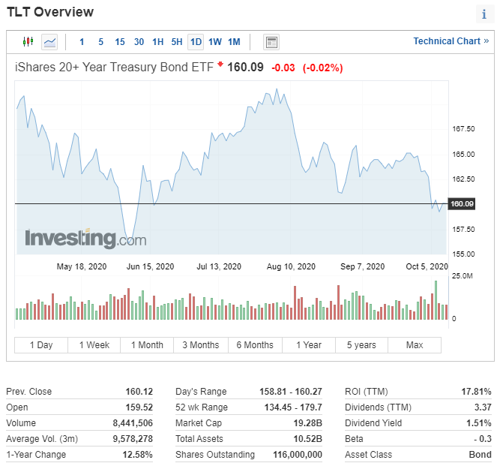
Task: Select the 1W interval
Action: pyautogui.click(x=215, y=42)
